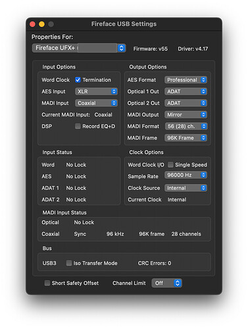Screen dimensions: 248x329
Task: Change AES Format from Professional
Action: (186, 80)
